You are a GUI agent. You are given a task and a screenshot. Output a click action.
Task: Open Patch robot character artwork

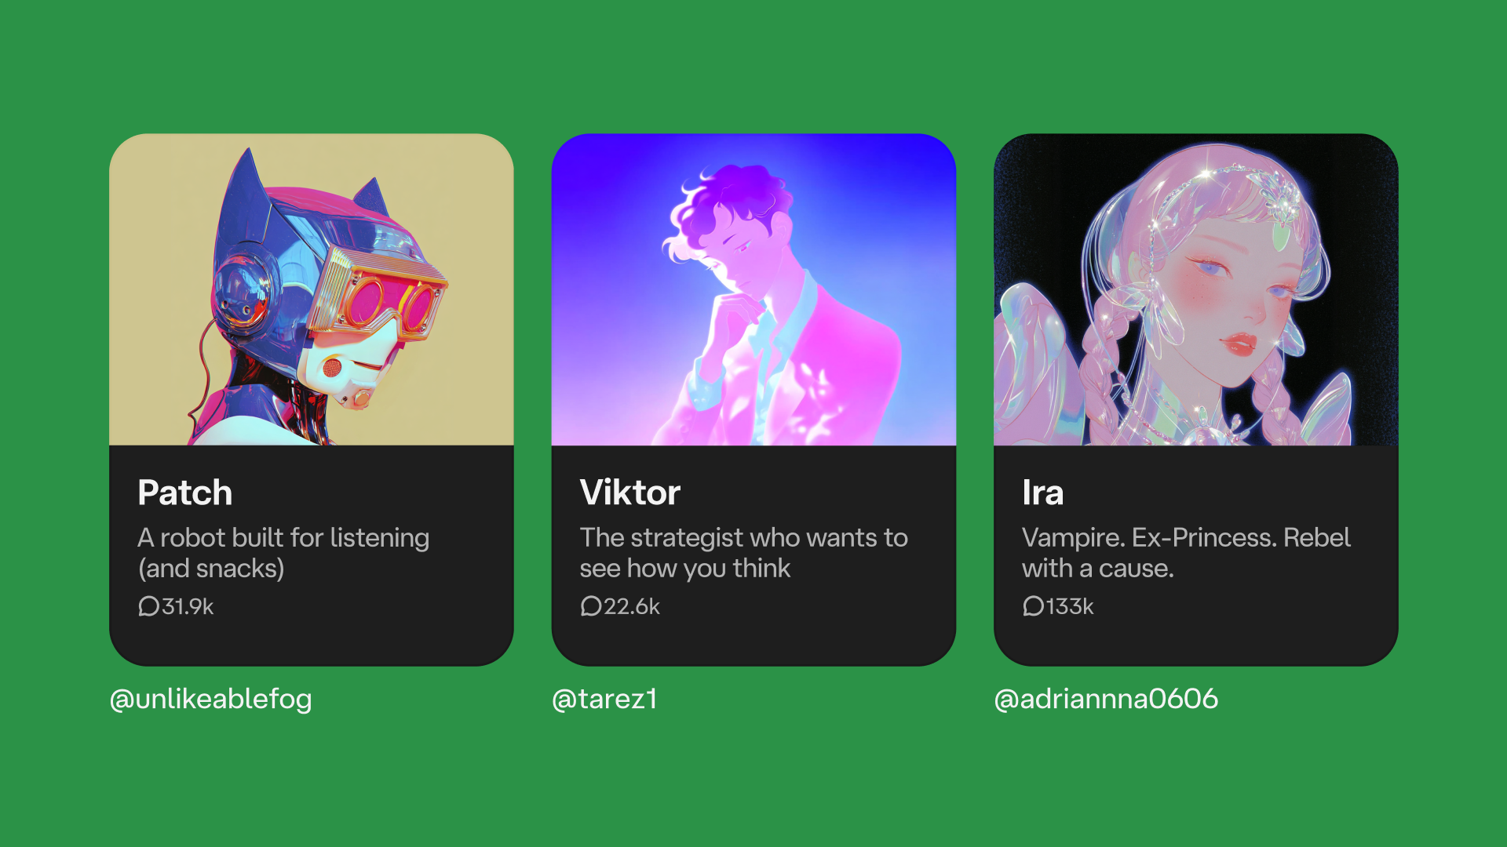(x=312, y=289)
